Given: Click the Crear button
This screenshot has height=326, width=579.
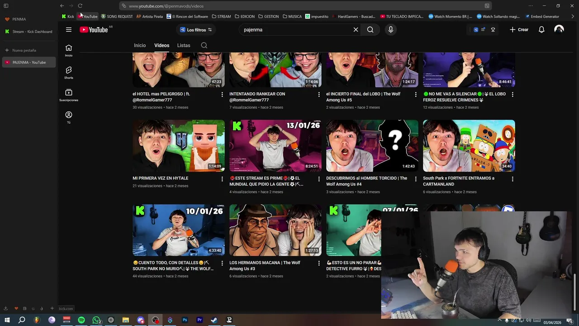Looking at the screenshot, I should (x=519, y=30).
